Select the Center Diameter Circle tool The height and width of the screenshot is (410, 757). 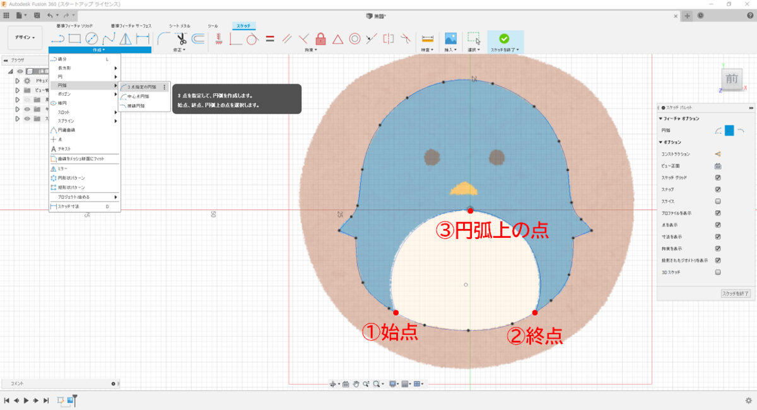pos(91,38)
